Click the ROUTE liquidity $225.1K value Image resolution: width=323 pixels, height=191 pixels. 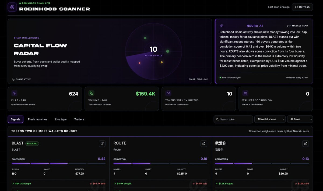pos(182,174)
